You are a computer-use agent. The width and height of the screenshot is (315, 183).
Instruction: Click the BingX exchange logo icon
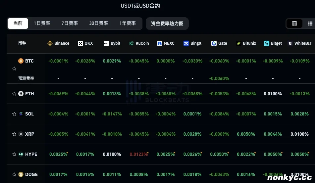pyautogui.click(x=186, y=43)
